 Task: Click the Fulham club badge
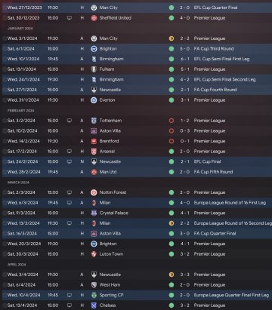(x=94, y=69)
